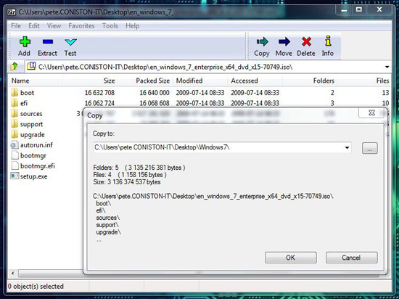399x299 pixels.
Task: Select the upgrade folder icon
Action: tap(15, 134)
